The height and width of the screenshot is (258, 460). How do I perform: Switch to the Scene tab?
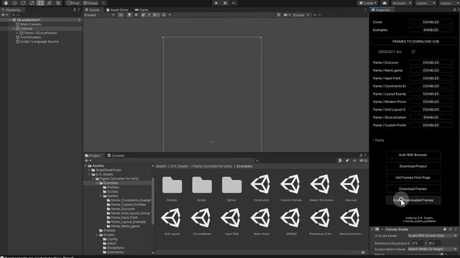93,9
